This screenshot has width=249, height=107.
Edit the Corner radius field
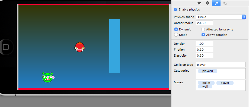click(204, 23)
